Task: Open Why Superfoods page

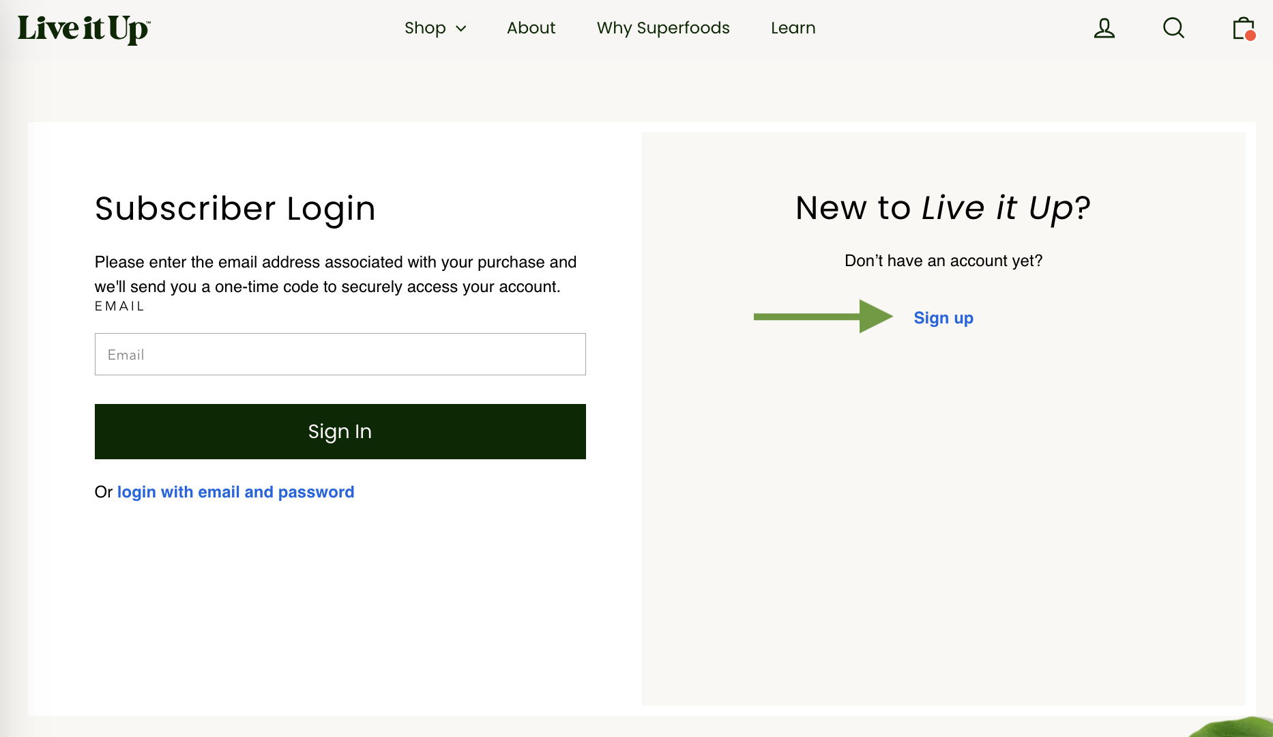Action: tap(663, 28)
